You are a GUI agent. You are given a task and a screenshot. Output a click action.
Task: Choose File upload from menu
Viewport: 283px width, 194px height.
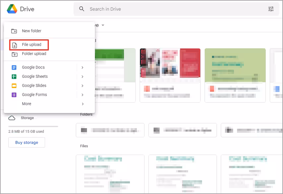[x=49, y=45]
